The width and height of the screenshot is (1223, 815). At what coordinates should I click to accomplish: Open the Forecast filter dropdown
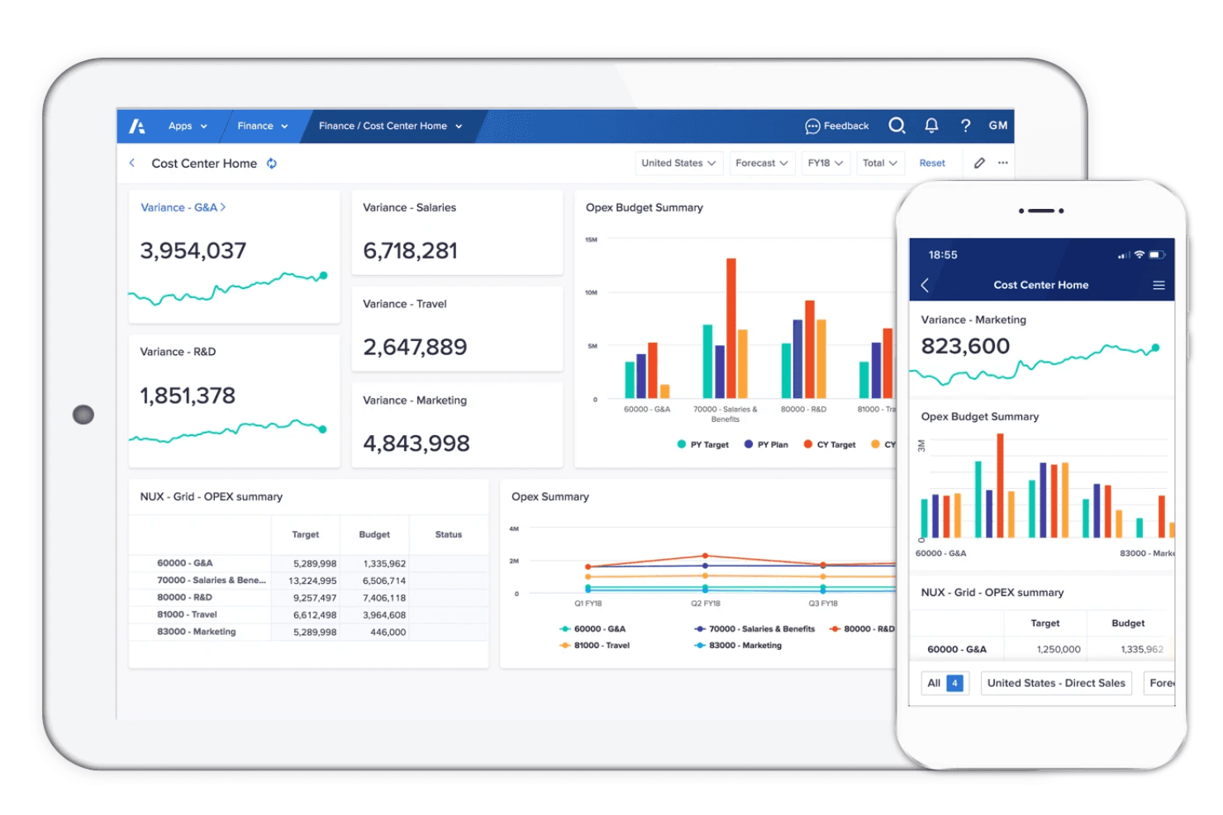pos(762,163)
